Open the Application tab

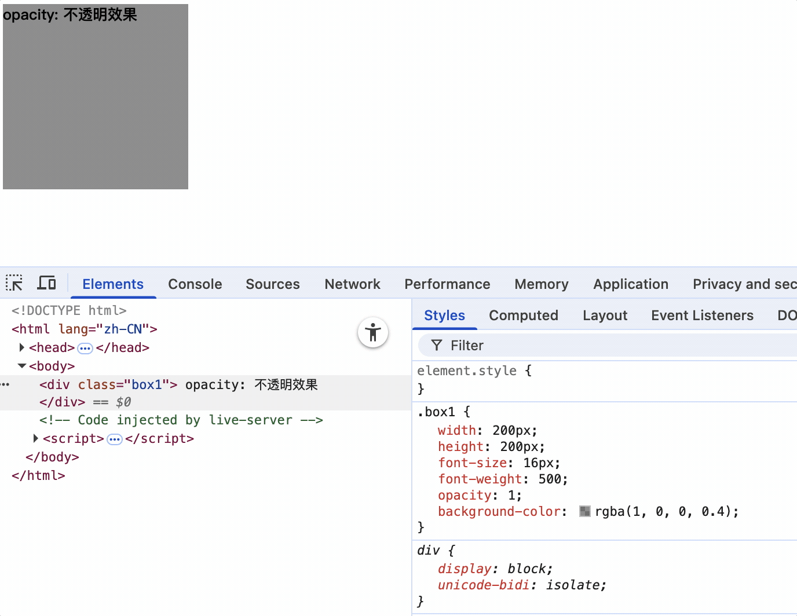pyautogui.click(x=631, y=284)
